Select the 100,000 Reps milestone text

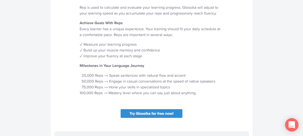(91, 93)
